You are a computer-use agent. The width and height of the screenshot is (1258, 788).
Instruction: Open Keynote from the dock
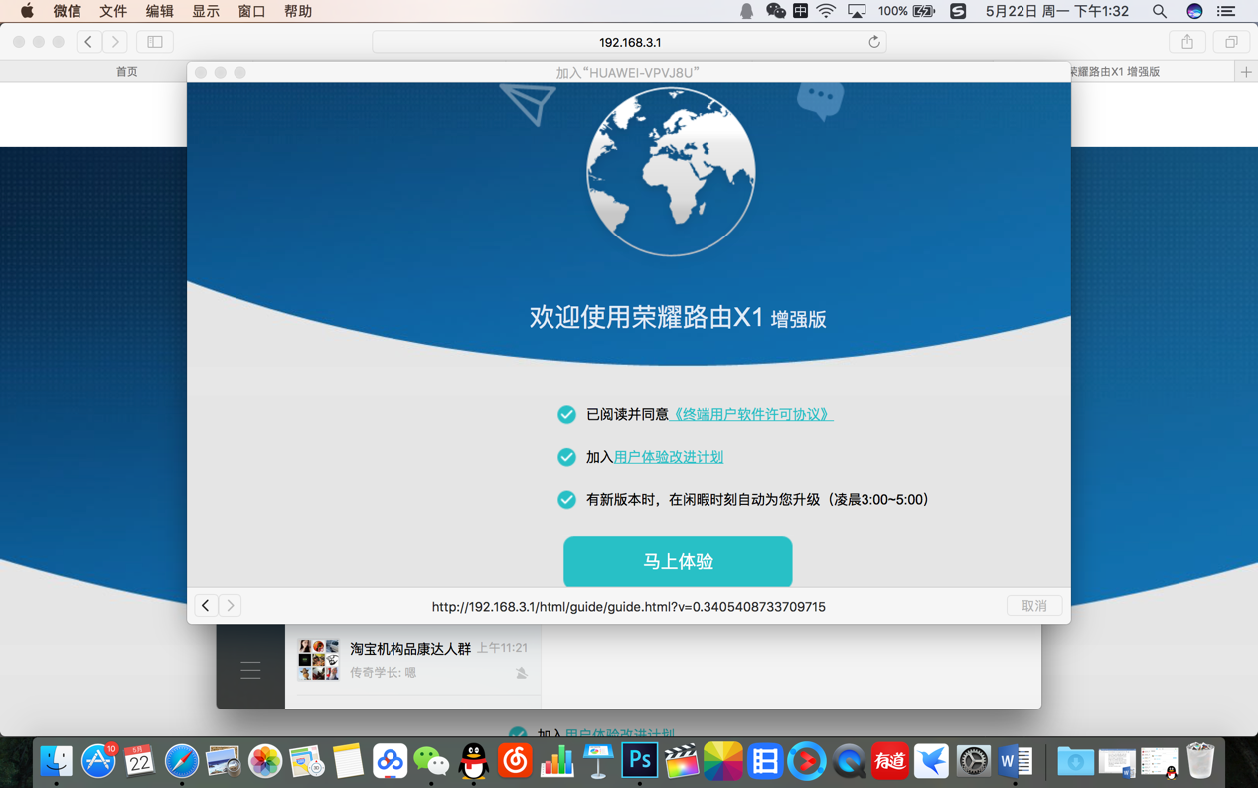(x=598, y=761)
